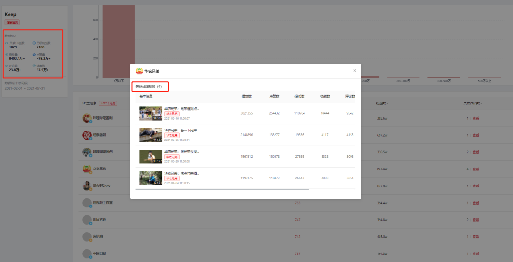Click 查看 for the 330.5w follower row
513x262 pixels.
475,152
